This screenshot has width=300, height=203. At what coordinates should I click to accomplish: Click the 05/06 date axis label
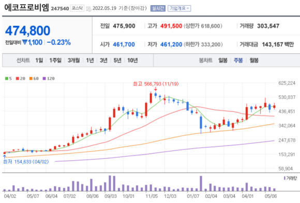271,196
